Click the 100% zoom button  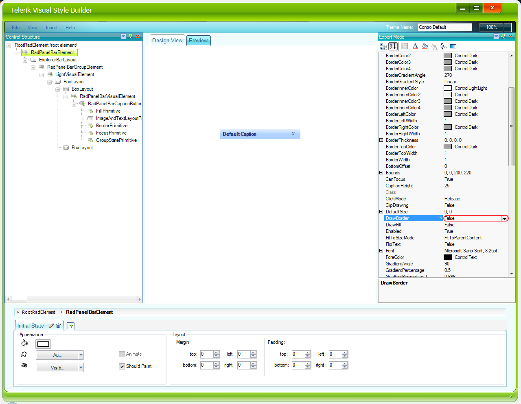click(492, 27)
